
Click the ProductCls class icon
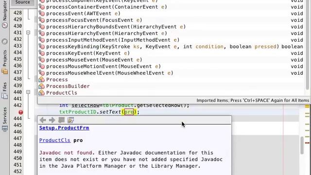(x=41, y=93)
